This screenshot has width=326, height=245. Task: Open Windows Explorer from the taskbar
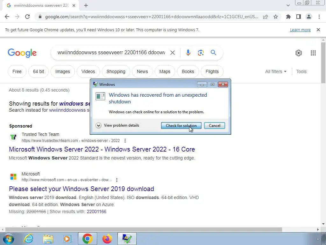click(48, 239)
